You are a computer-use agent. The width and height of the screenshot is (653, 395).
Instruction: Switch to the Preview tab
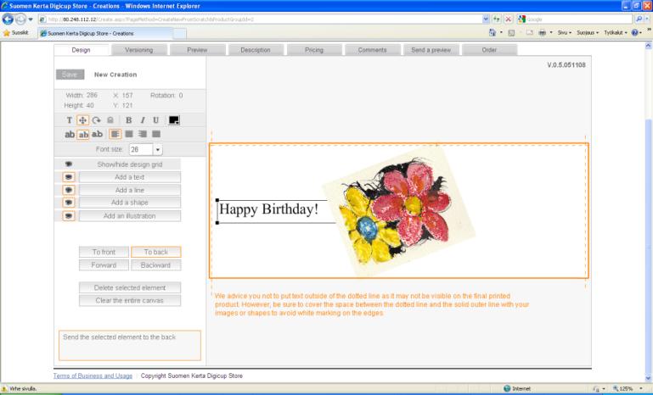click(197, 50)
